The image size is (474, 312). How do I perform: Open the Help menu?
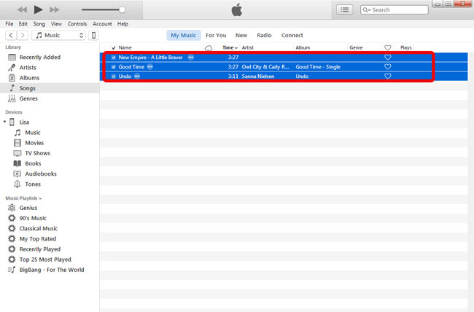click(x=123, y=23)
